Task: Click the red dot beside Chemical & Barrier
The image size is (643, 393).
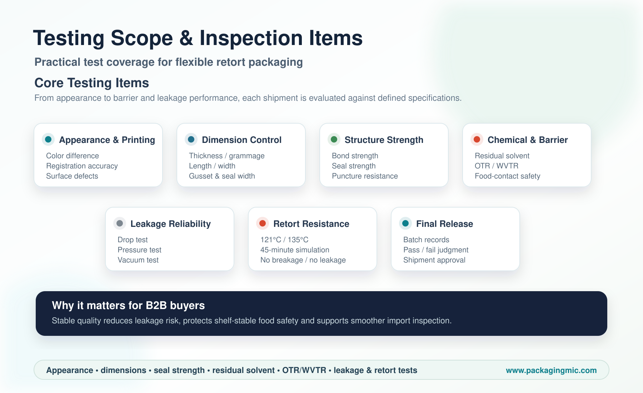Action: click(477, 139)
